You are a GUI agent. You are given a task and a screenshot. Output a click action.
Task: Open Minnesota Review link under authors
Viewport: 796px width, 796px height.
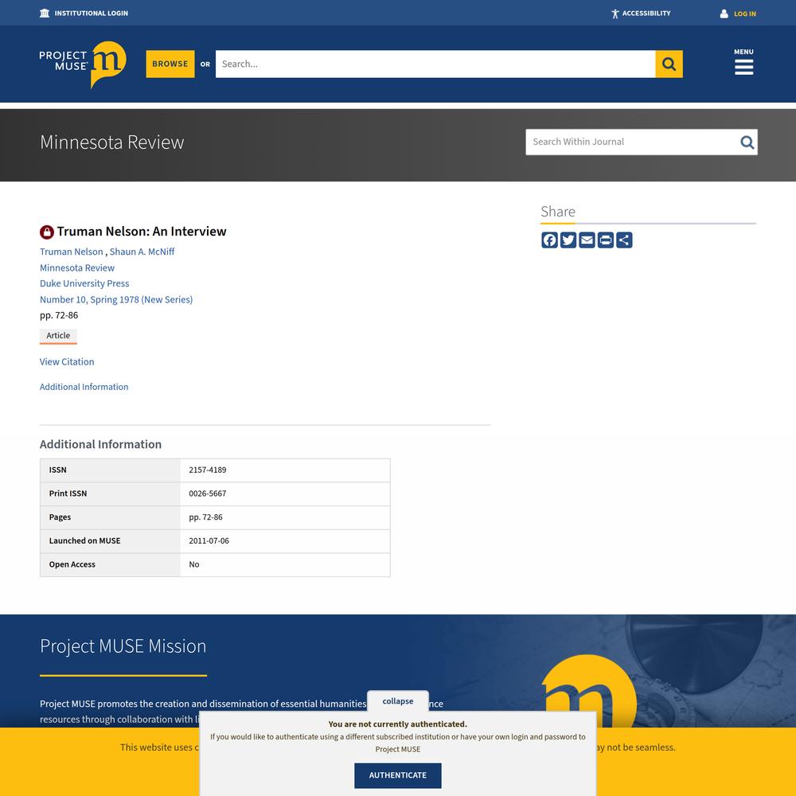pos(77,268)
